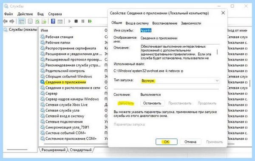Open the Действие menu
Screen dimensions: 255x161
pyautogui.click(x=25, y=14)
